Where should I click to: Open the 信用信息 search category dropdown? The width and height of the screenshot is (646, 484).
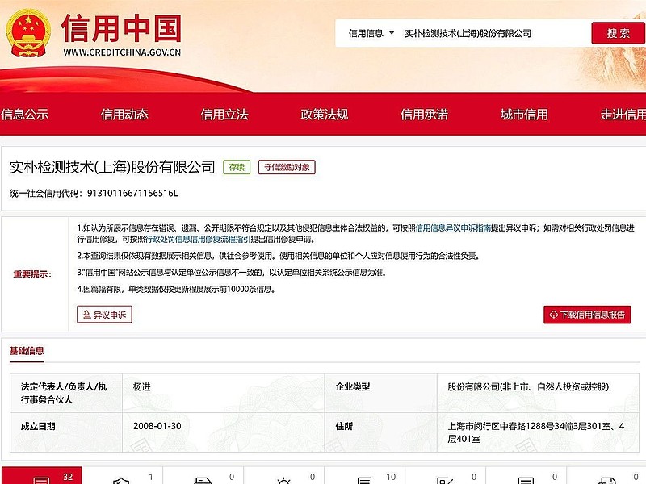pyautogui.click(x=371, y=33)
